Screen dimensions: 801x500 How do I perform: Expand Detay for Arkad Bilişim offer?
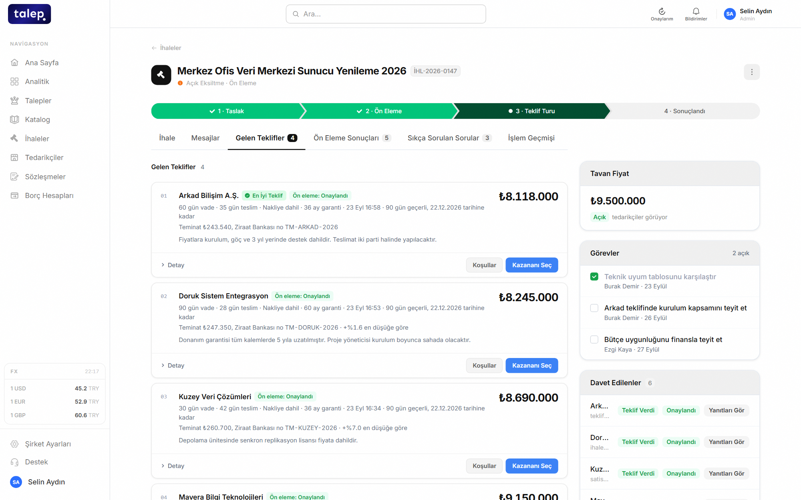click(x=173, y=265)
